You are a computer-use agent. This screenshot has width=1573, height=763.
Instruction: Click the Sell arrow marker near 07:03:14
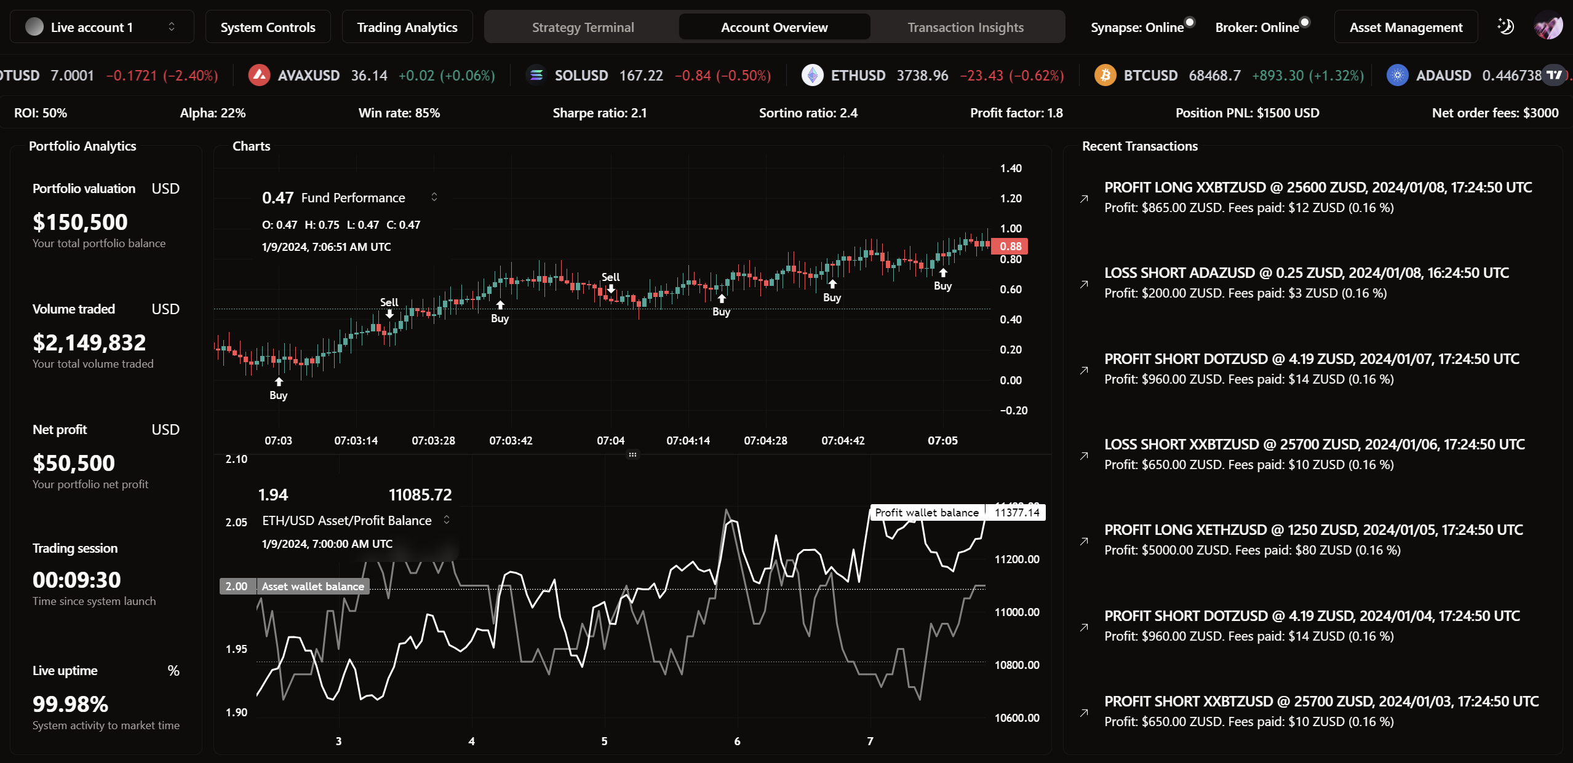click(389, 314)
